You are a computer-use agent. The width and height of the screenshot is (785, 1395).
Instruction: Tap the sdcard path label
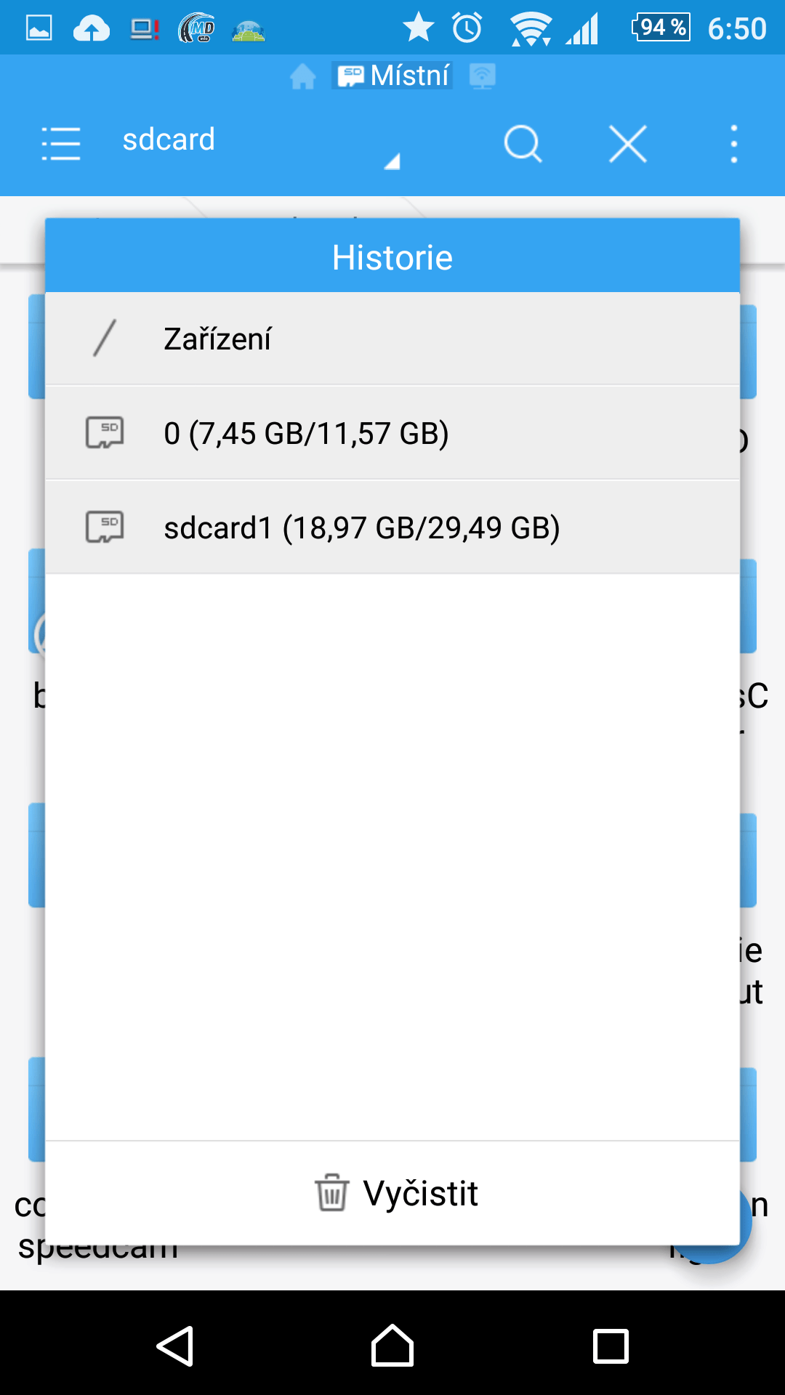169,139
